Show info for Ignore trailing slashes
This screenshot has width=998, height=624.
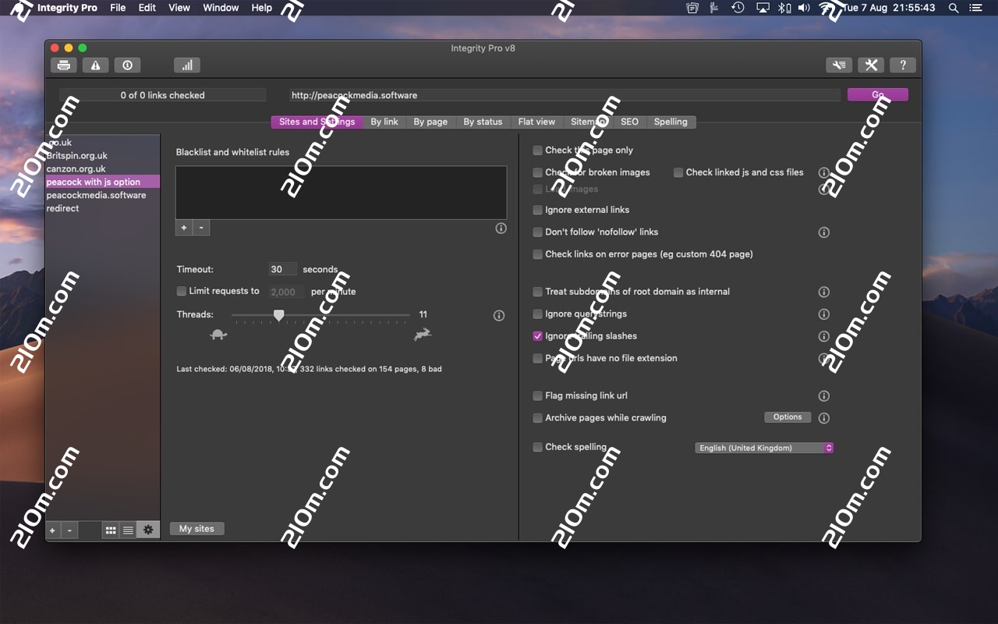[x=823, y=336]
